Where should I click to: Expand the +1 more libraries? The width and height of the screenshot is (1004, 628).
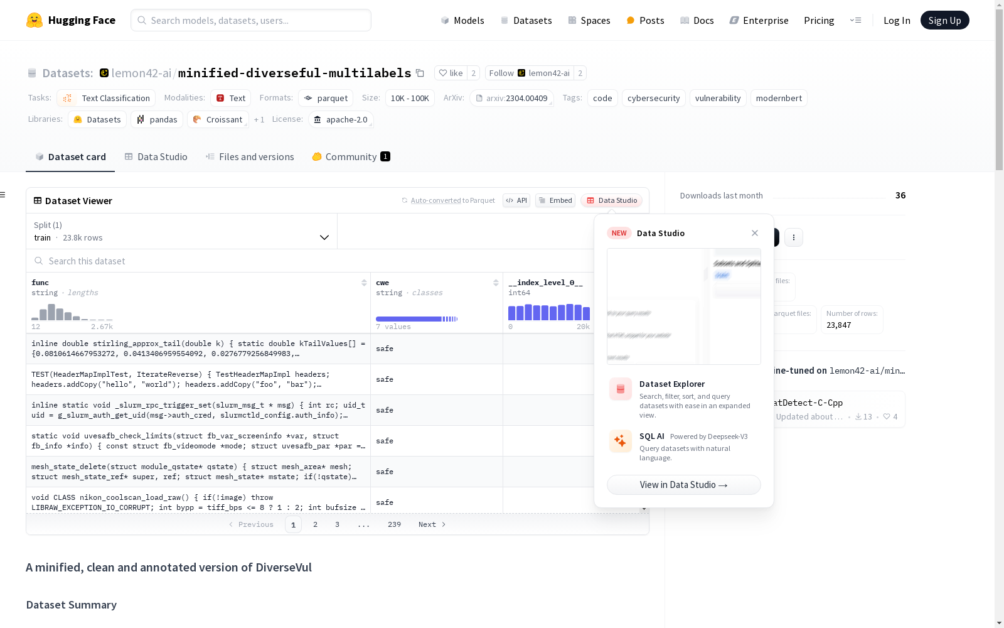[x=259, y=119]
